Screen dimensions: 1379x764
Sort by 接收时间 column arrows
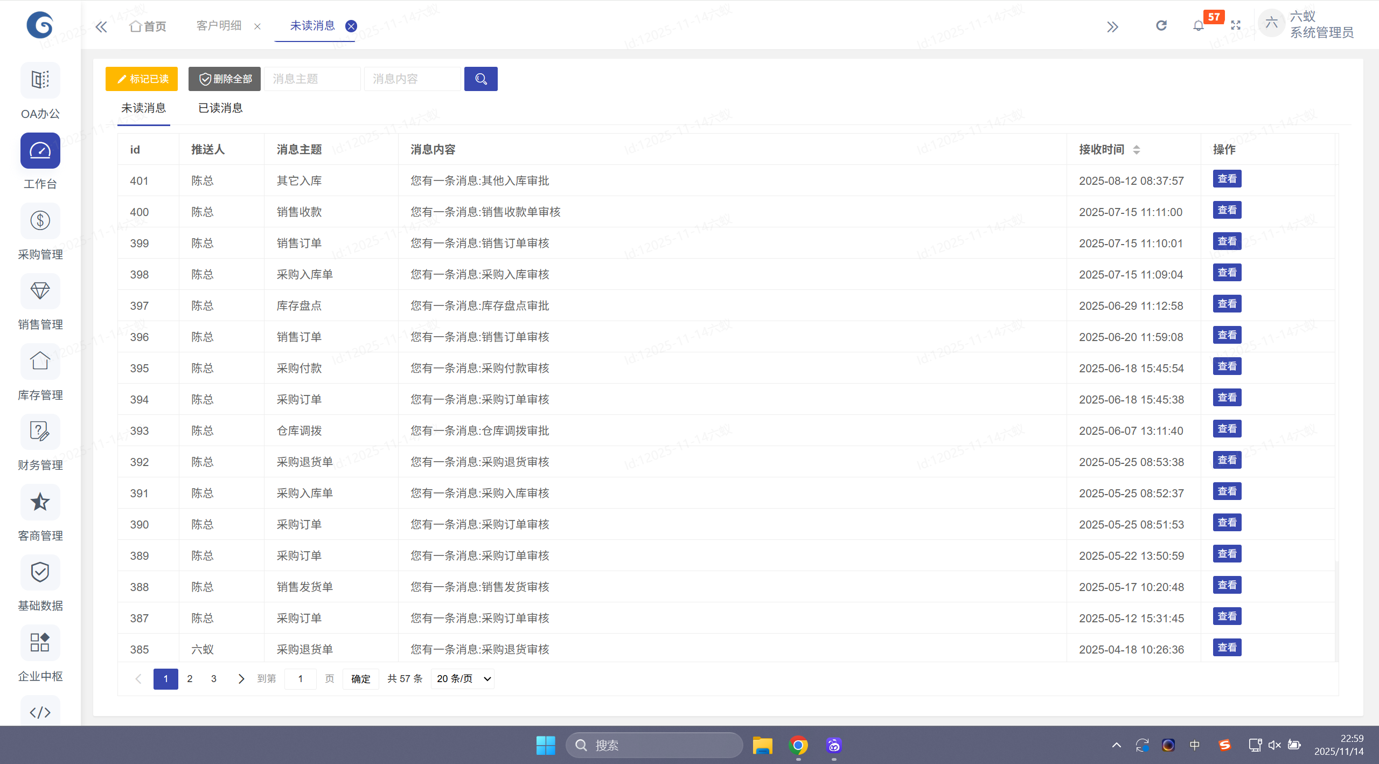click(1136, 150)
